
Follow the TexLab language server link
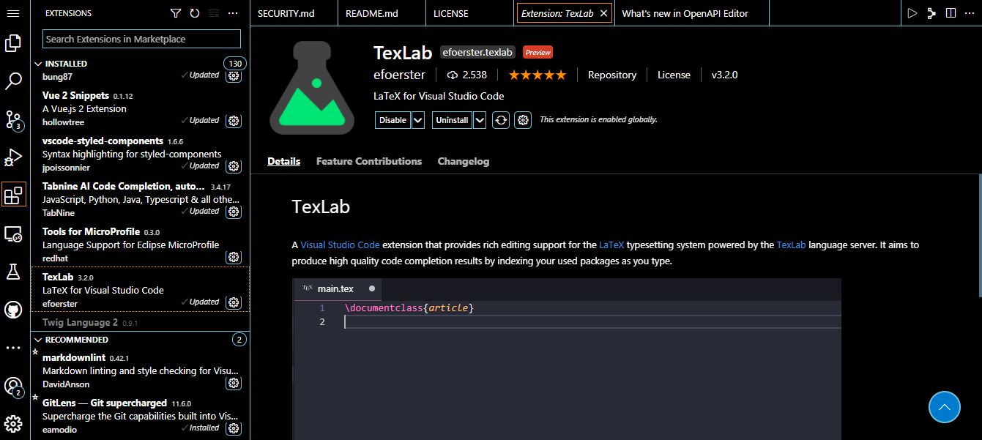791,245
